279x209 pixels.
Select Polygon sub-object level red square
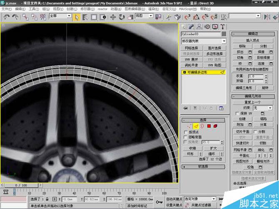209,125
